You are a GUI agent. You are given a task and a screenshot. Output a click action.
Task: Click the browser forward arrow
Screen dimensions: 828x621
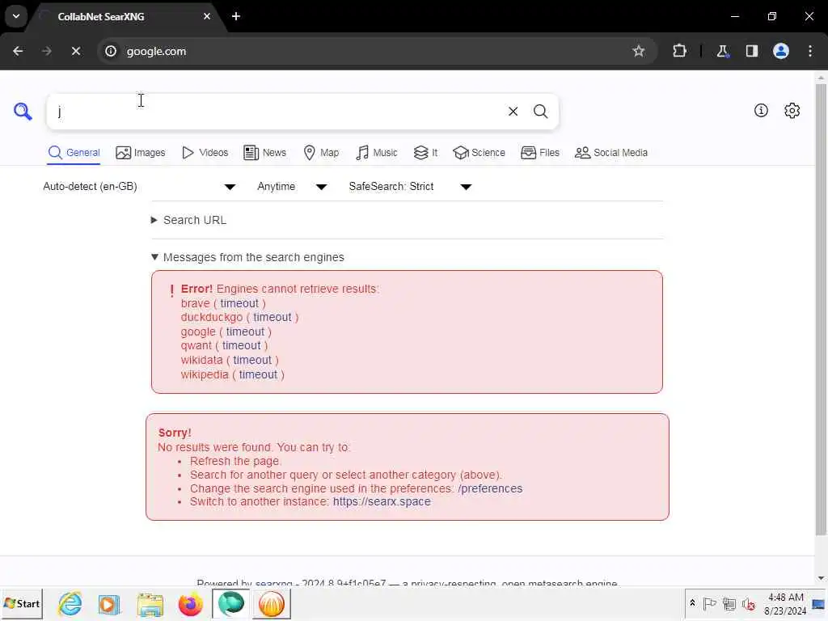click(x=47, y=51)
